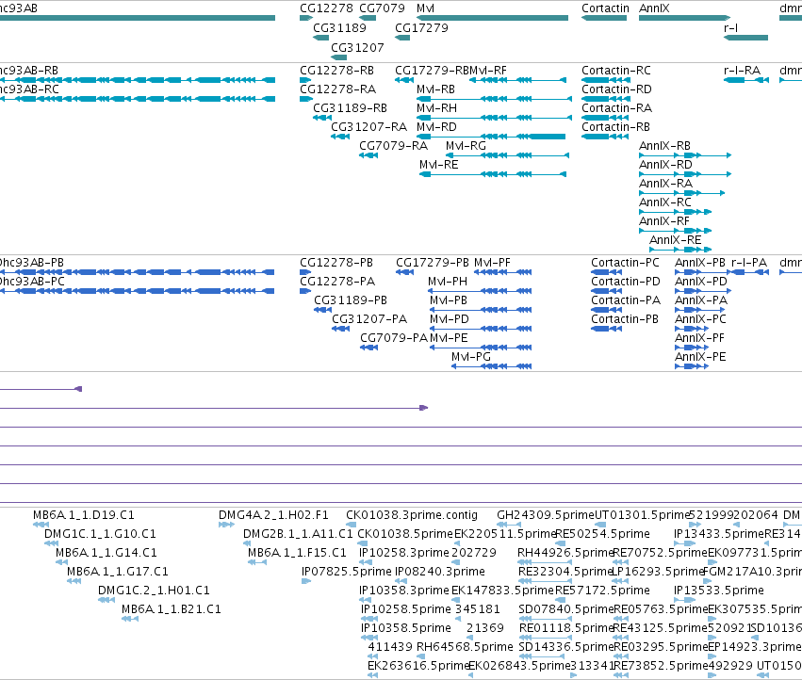Select transcript Mvl-RE
The image size is (802, 680).
click(x=493, y=174)
